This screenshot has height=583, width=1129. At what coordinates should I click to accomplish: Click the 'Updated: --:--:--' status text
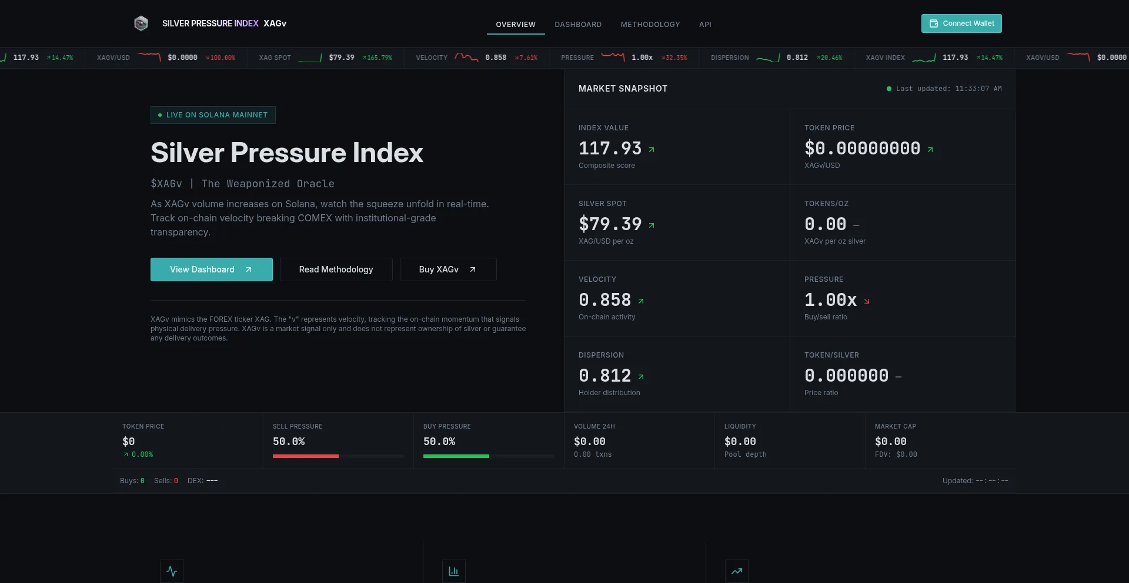point(976,481)
